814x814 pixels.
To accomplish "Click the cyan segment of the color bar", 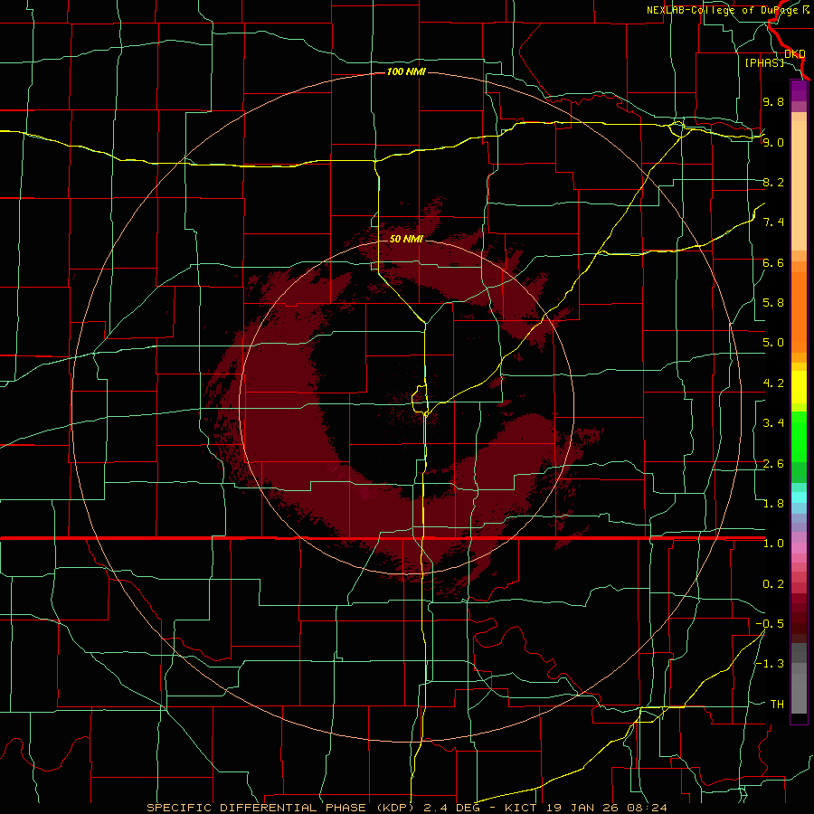I will [799, 497].
